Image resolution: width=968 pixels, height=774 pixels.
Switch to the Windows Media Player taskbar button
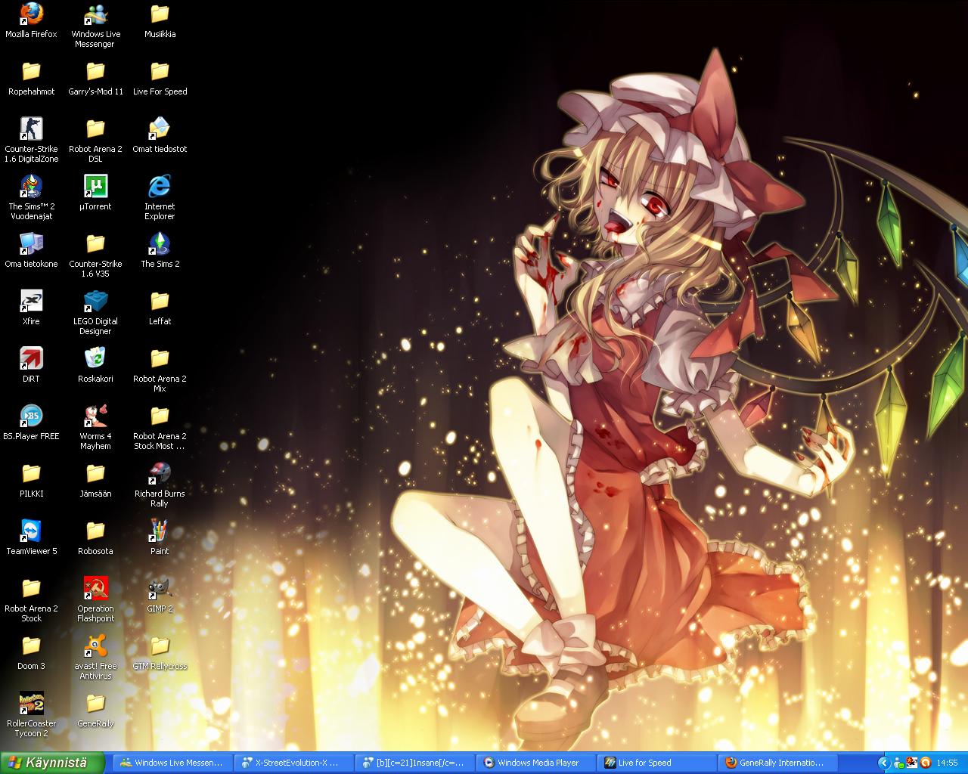point(536,763)
